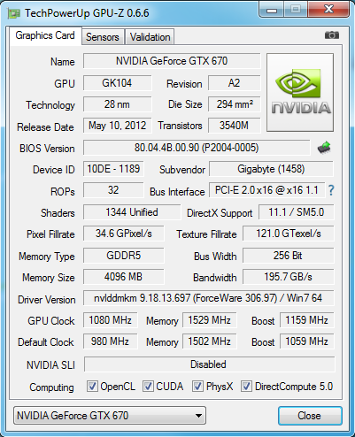355x437 pixels.
Task: Click the NVIDIA logo image
Action: pyautogui.click(x=300, y=93)
